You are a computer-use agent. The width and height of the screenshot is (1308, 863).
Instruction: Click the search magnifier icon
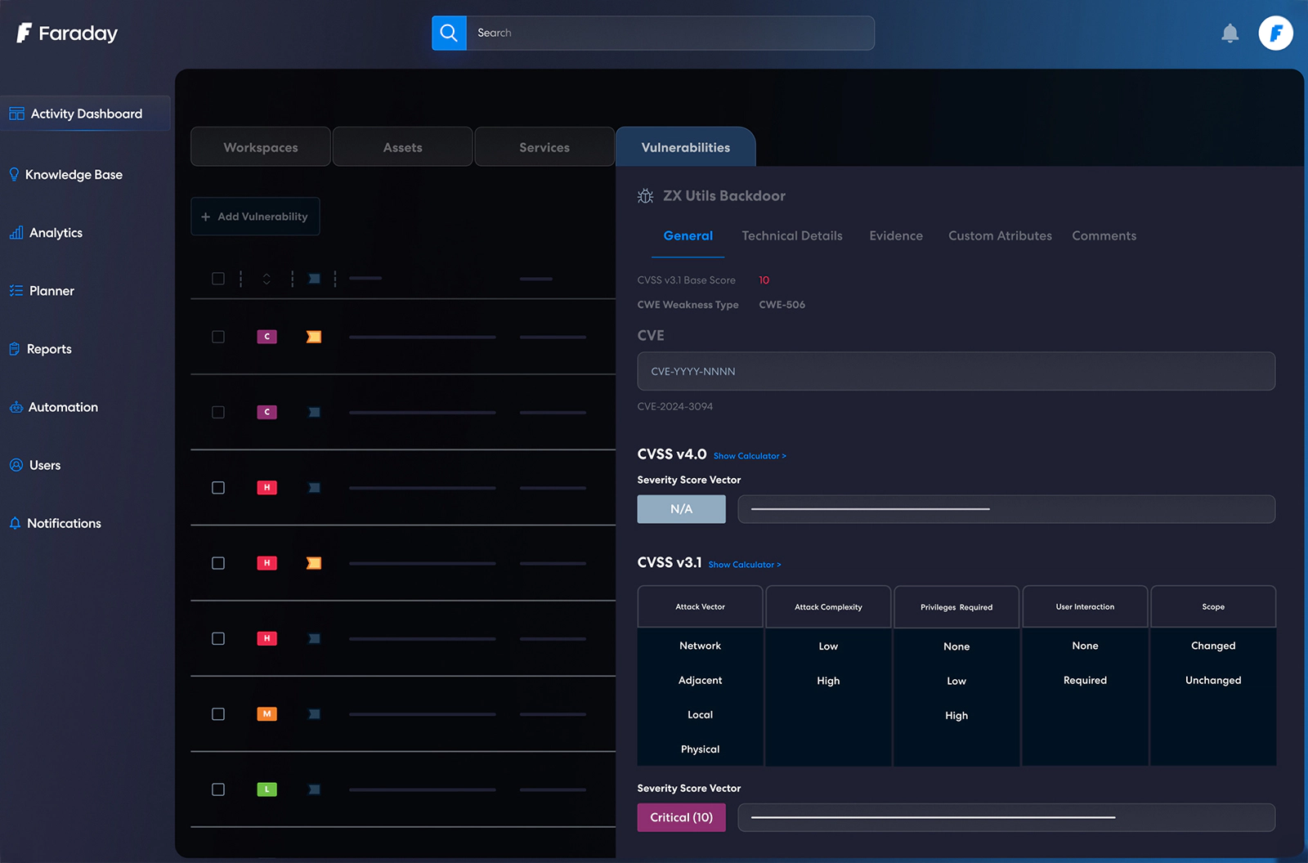tap(449, 33)
